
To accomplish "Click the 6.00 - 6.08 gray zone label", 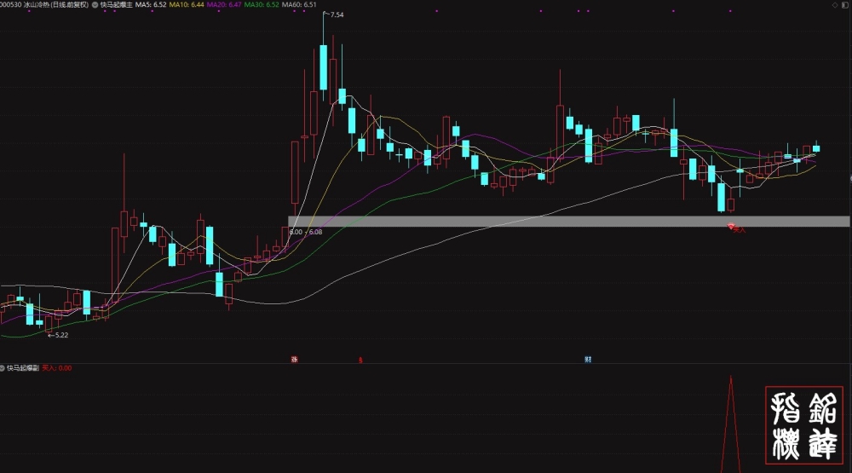I will [x=306, y=232].
